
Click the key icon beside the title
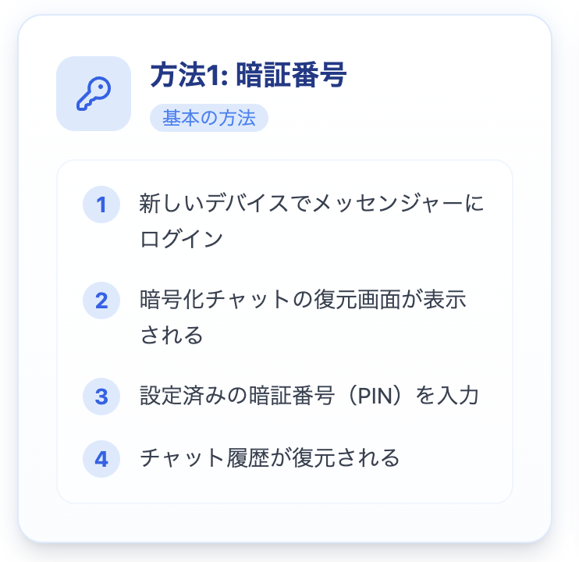pos(94,94)
